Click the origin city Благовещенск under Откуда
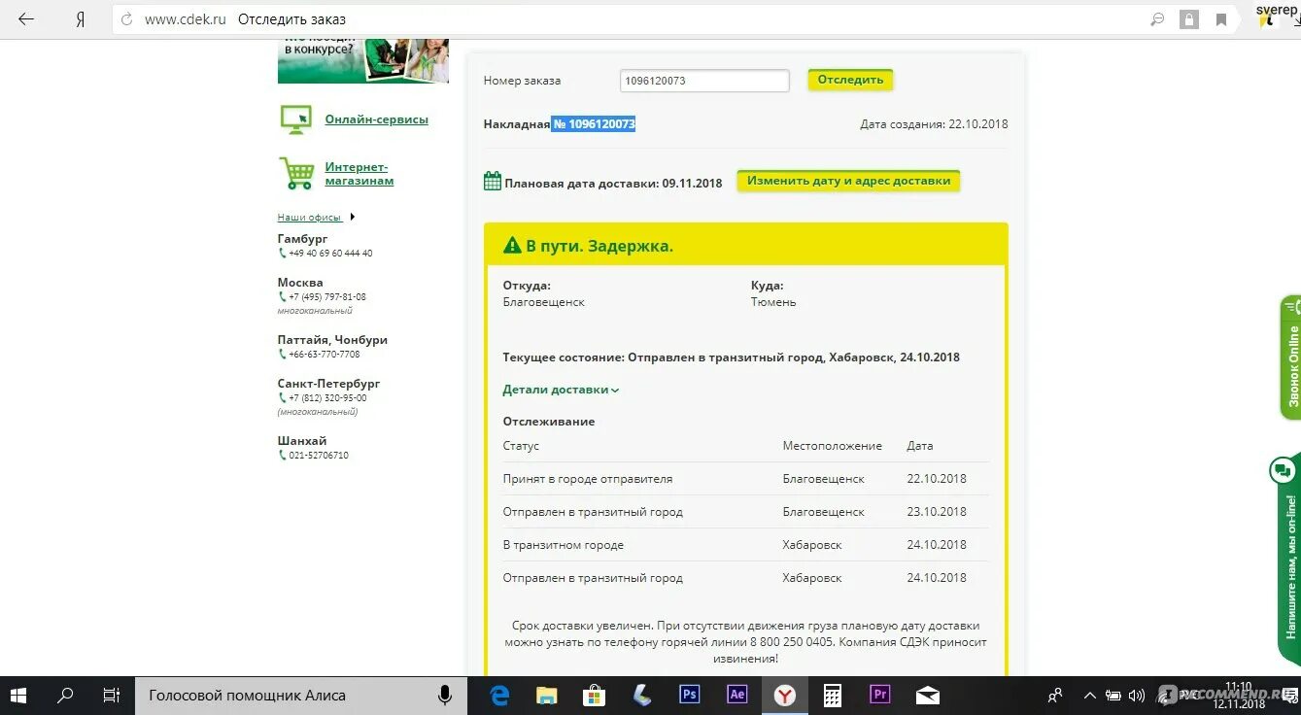The width and height of the screenshot is (1301, 715). pyautogui.click(x=543, y=302)
